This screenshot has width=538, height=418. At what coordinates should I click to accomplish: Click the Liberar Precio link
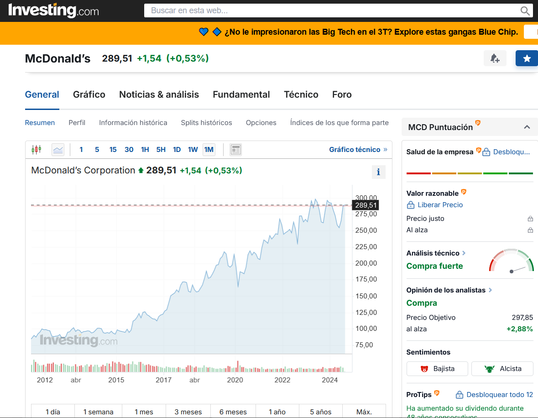click(440, 205)
